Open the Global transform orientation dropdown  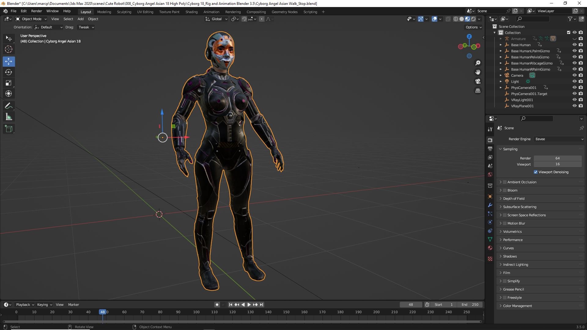(216, 19)
